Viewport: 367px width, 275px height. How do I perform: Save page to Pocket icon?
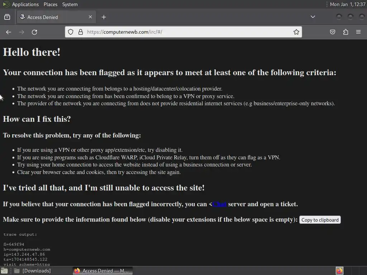332,32
